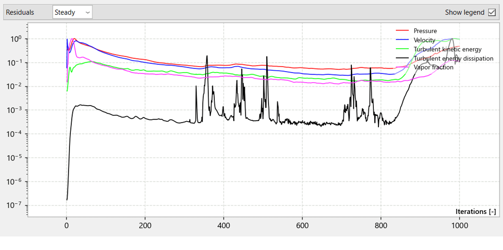Screen dimensions: 503x250
Task: Click the Show legend label text
Action: [465, 13]
